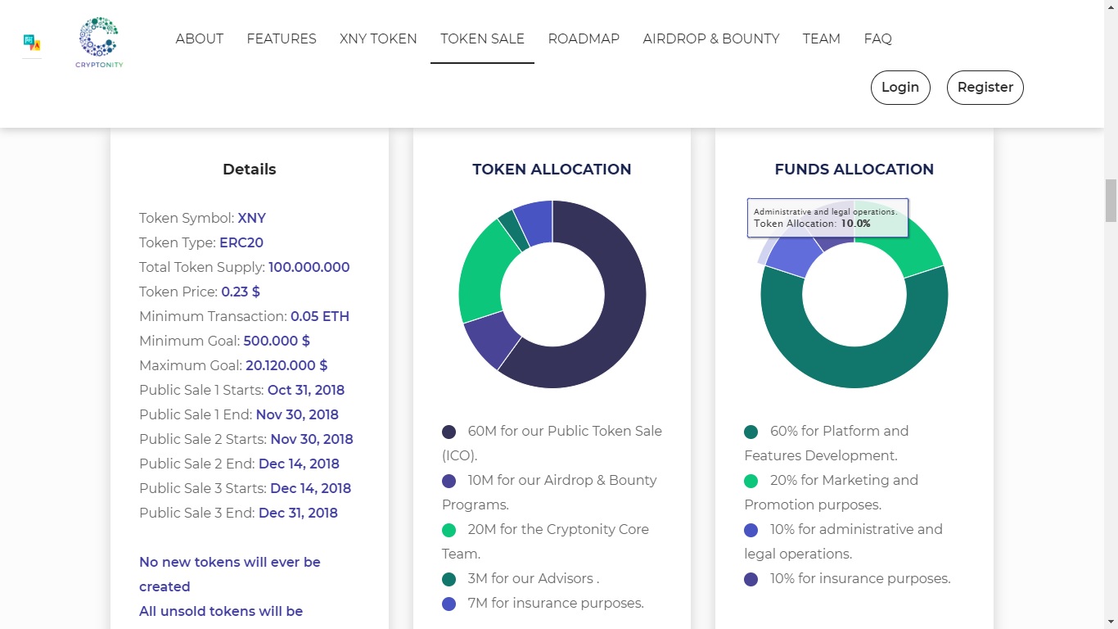The image size is (1118, 629).
Task: Open the ABOUT menu item
Action: 199,38
